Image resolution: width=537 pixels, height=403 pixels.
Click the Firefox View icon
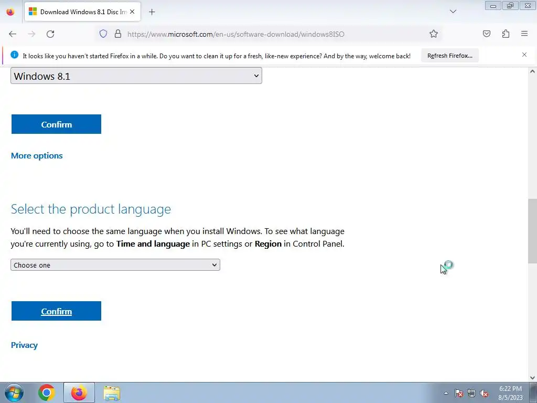[10, 12]
